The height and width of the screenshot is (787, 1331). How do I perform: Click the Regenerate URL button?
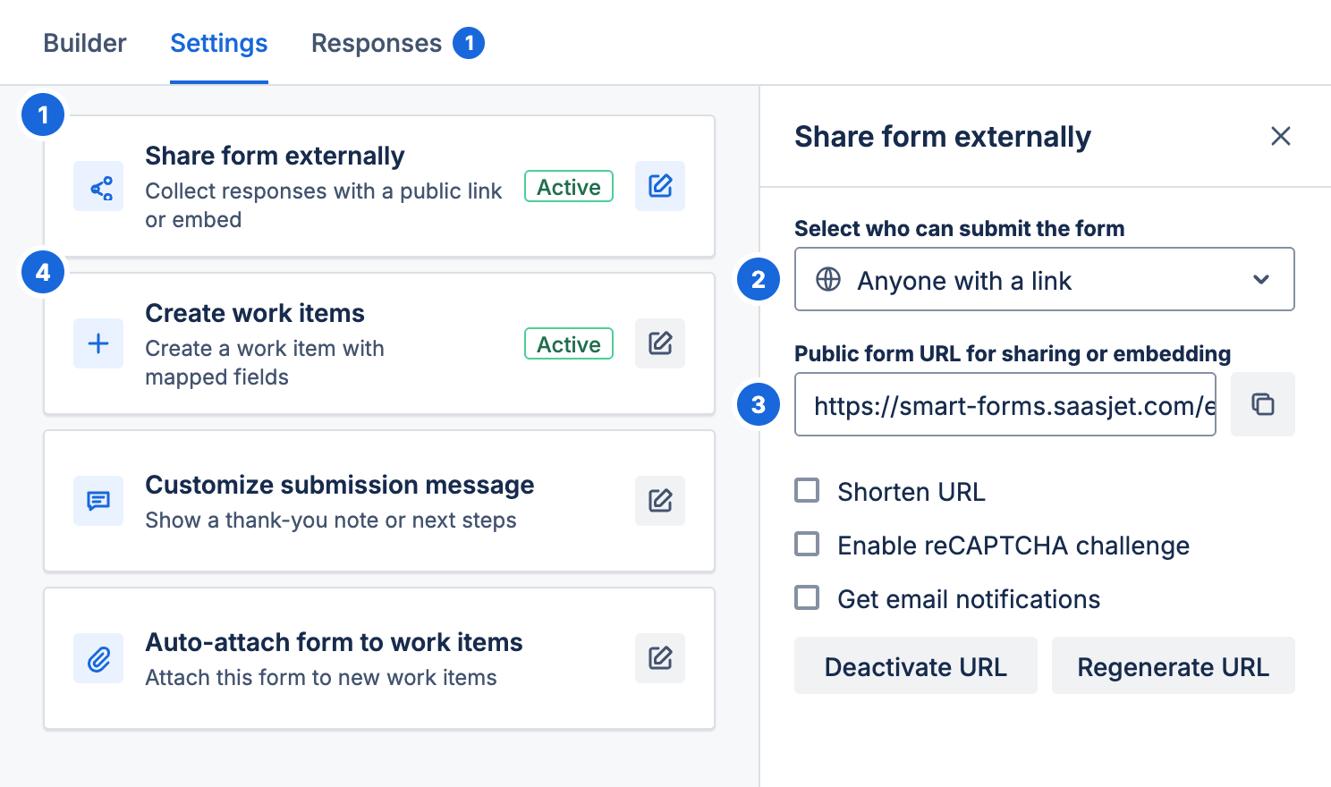1174,665
